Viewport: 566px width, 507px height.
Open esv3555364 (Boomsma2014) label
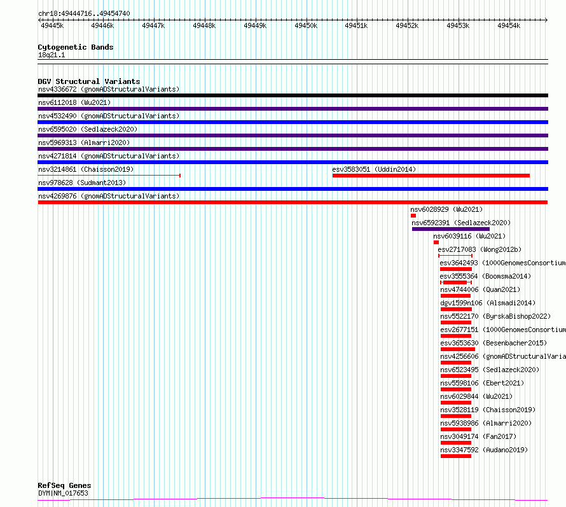[x=485, y=276]
